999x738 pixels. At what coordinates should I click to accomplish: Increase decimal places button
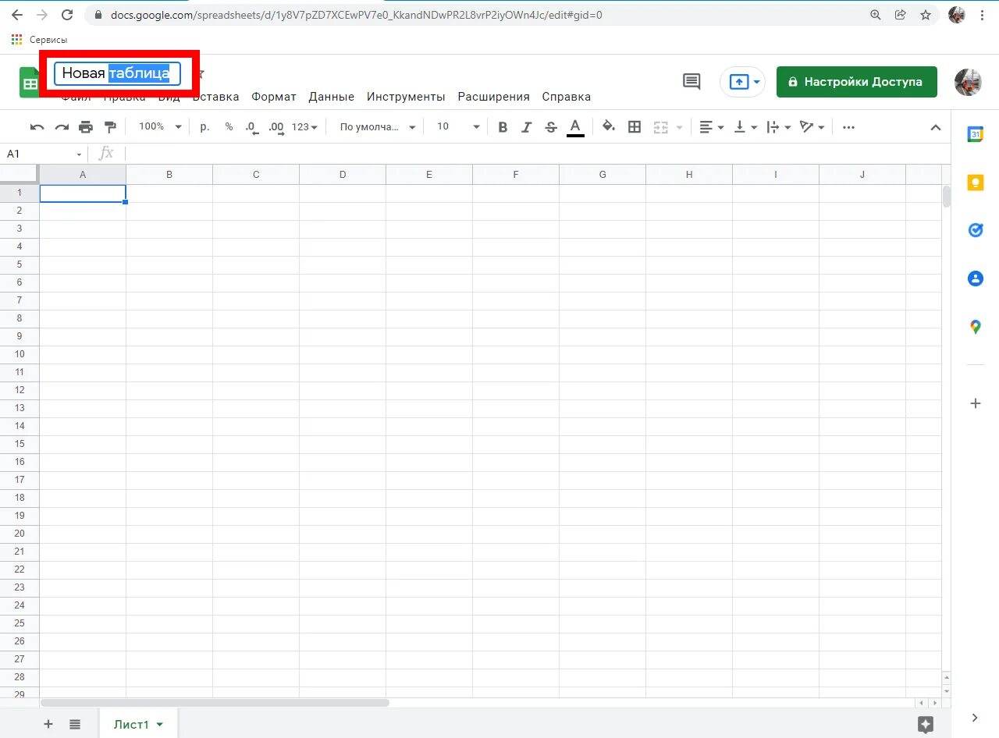point(276,127)
